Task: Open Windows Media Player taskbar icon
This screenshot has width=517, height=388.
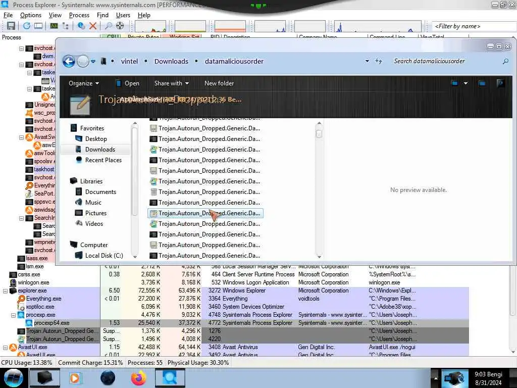Action: coord(75,378)
